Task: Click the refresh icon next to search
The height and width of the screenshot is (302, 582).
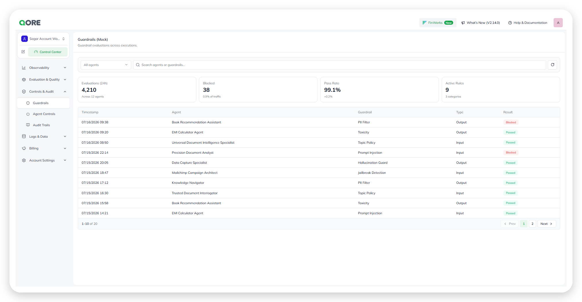Action: 552,65
